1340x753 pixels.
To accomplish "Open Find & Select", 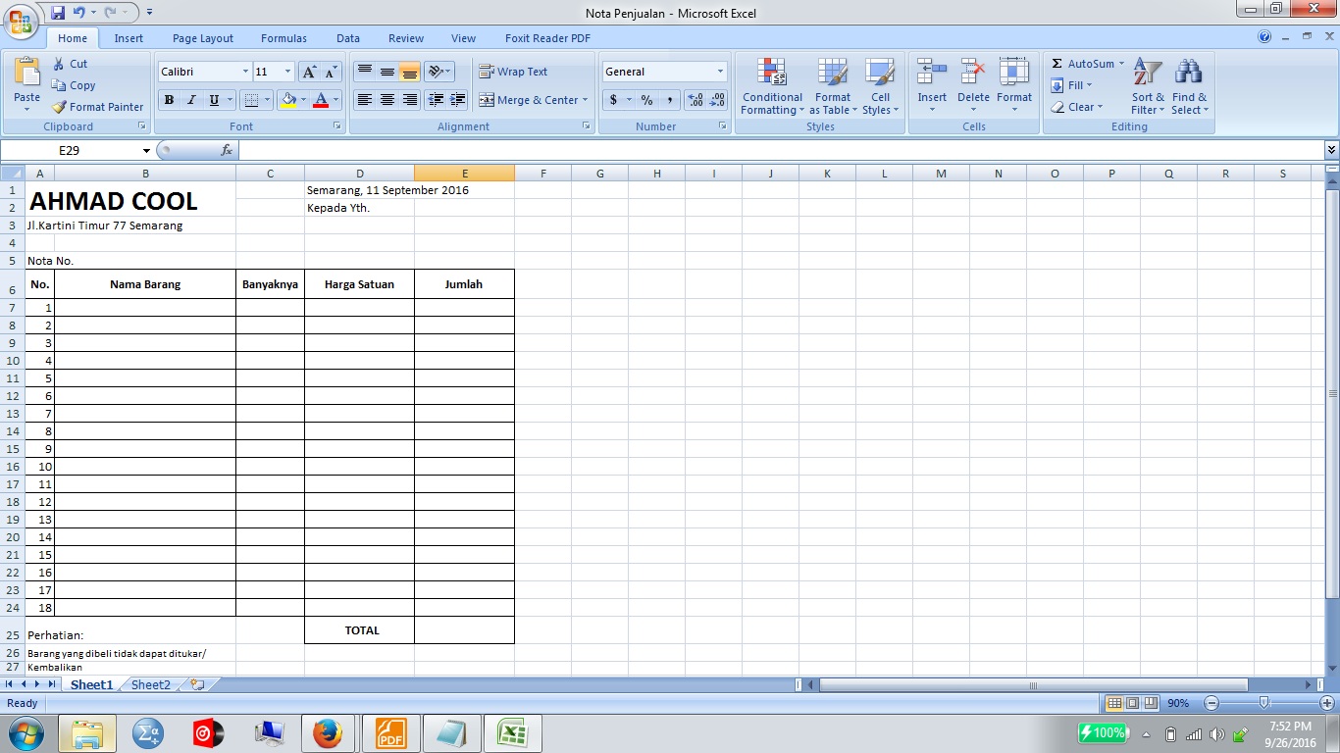I will pyautogui.click(x=1188, y=88).
